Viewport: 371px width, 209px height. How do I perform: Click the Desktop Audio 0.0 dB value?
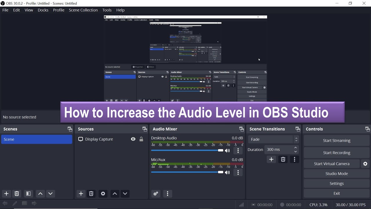[x=237, y=138]
